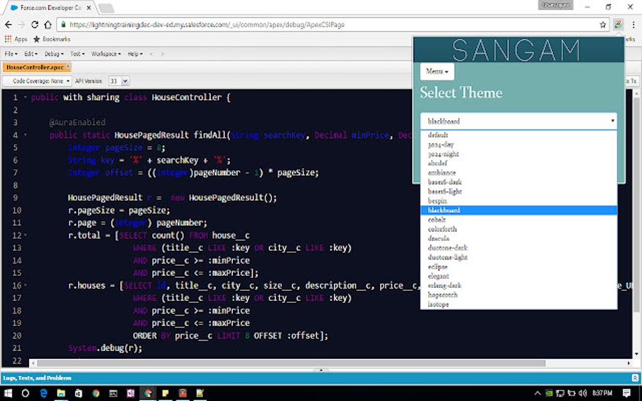Viewport: 642px width, 401px height.
Task: Collapse the fold arrow on line 12
Action: [x=25, y=235]
